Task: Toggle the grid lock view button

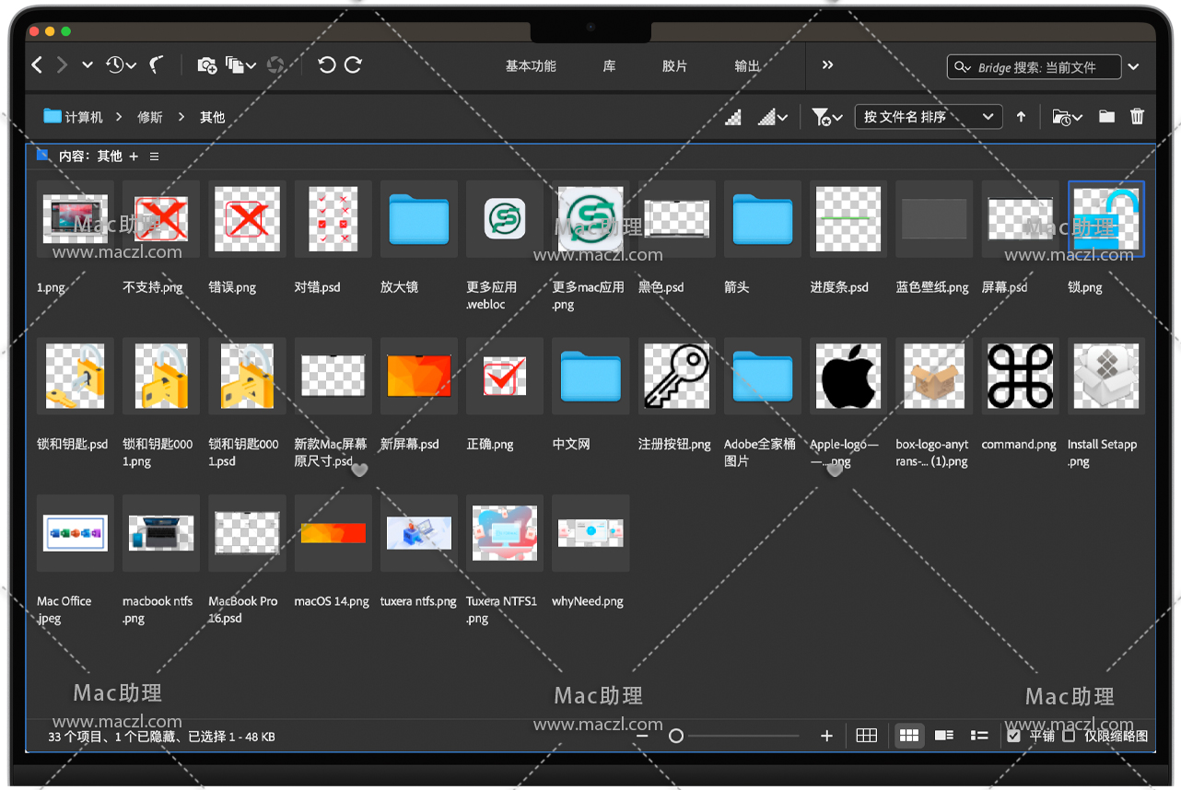Action: pos(866,736)
